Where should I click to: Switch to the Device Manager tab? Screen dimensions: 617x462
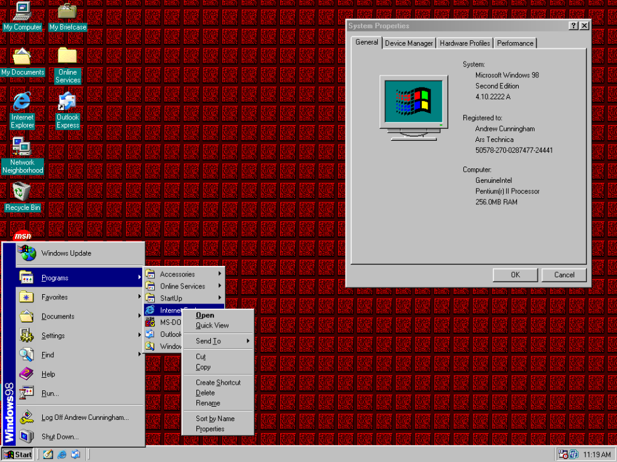(409, 43)
